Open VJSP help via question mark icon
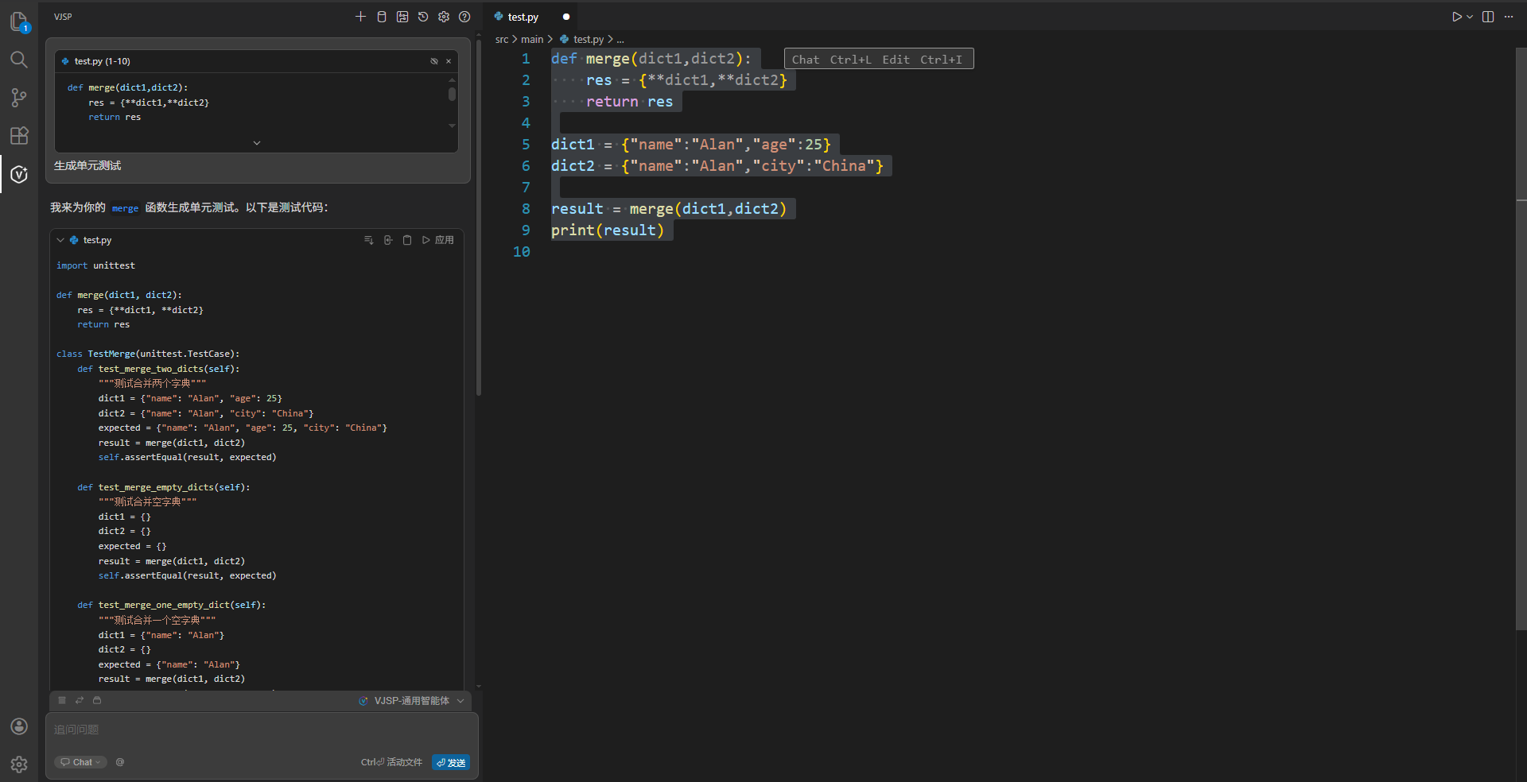 coord(464,17)
